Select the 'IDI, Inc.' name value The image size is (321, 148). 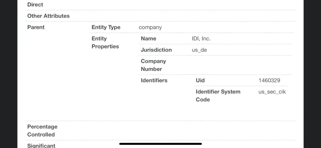201,39
